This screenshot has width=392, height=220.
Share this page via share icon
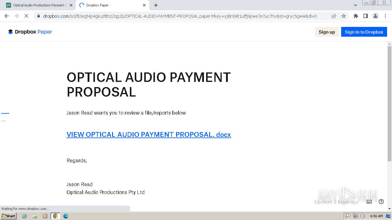click(x=334, y=16)
